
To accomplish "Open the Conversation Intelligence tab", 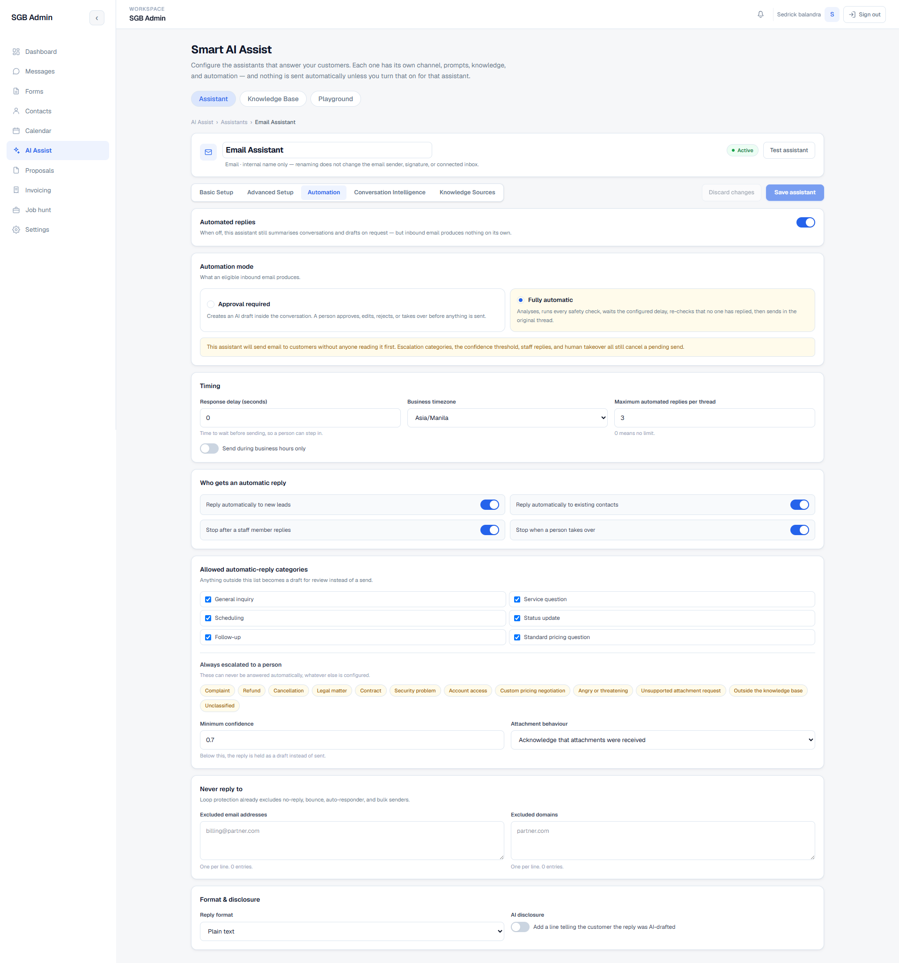I will click(x=390, y=192).
